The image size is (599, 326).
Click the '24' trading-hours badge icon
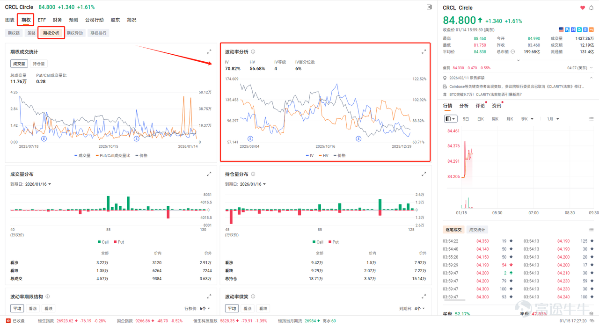coord(573,29)
